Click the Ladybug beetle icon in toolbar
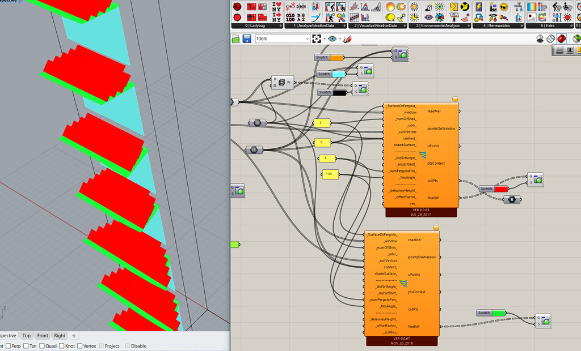The height and width of the screenshot is (351, 581). click(x=237, y=7)
